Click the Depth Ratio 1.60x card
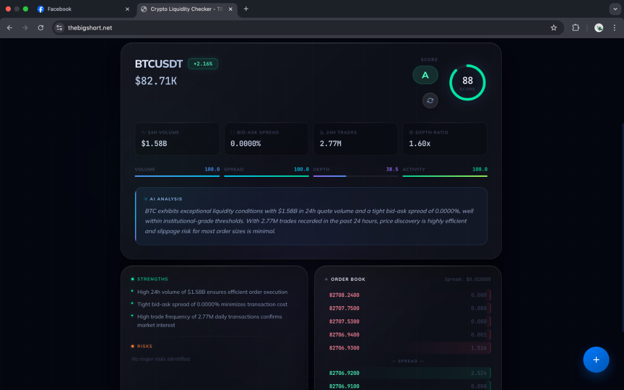 [x=445, y=139]
